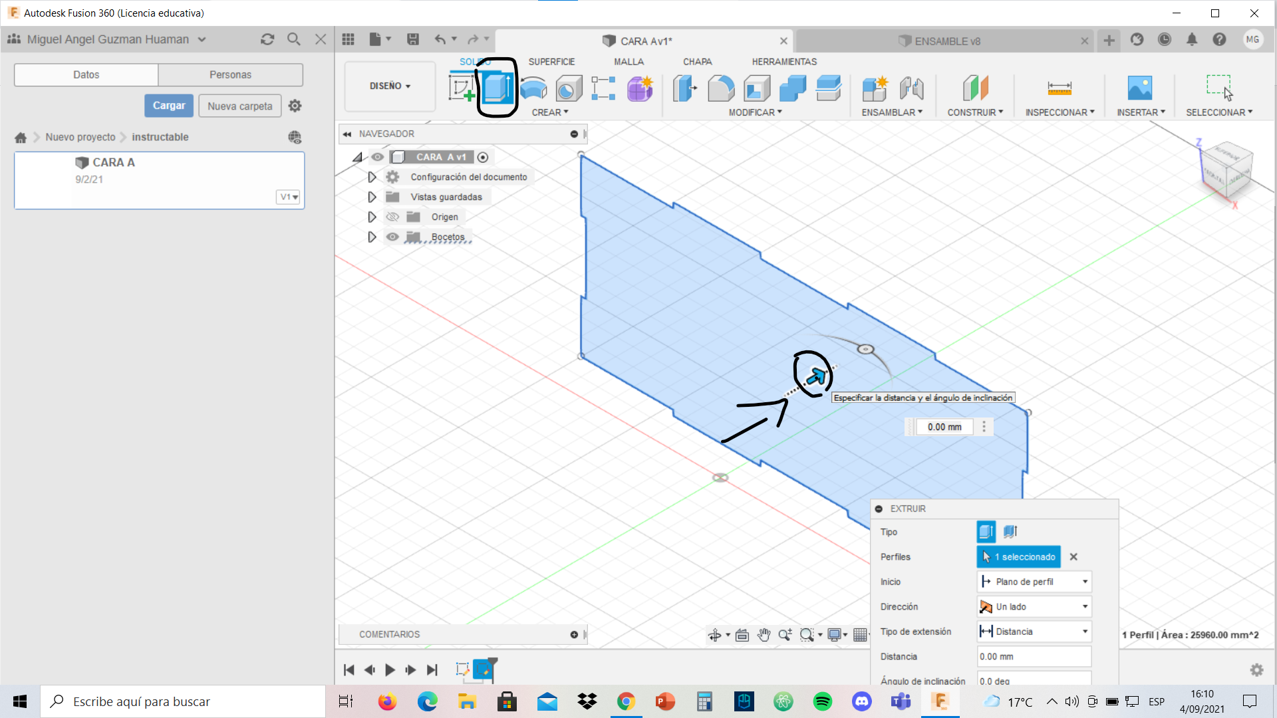Open the Create Form purple tool
Image resolution: width=1277 pixels, height=718 pixels.
click(x=640, y=88)
